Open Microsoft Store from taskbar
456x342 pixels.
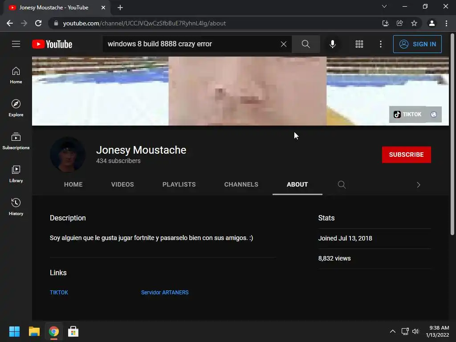click(73, 331)
